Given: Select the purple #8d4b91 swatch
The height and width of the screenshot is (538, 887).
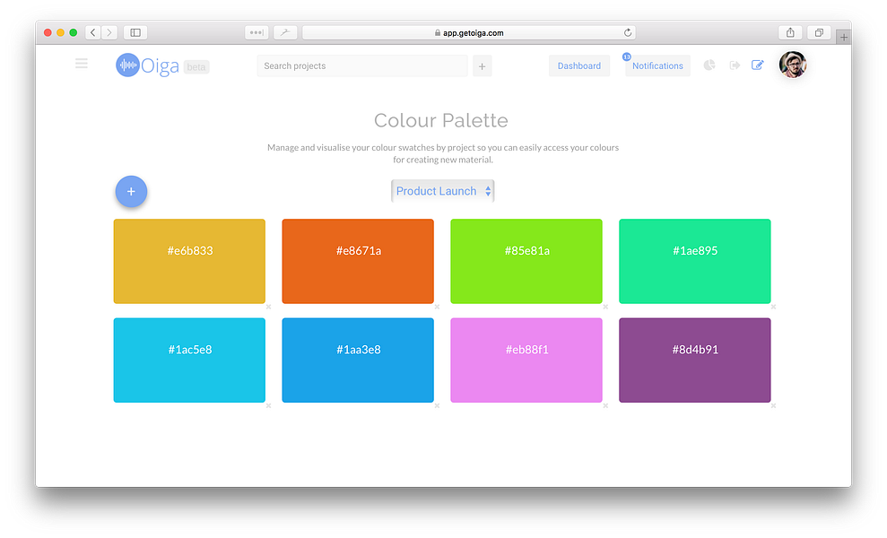Looking at the screenshot, I should point(695,360).
